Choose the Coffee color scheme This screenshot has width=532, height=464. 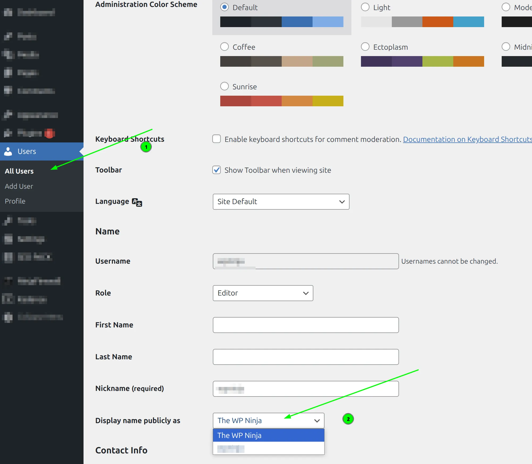(x=225, y=47)
